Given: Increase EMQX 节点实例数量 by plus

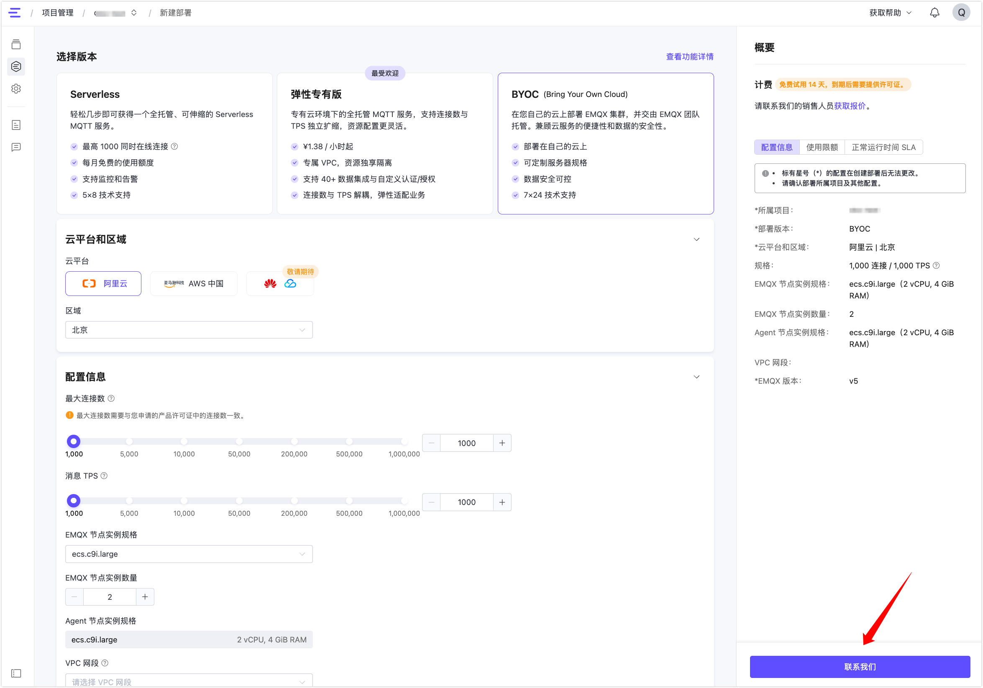Looking at the screenshot, I should (145, 596).
